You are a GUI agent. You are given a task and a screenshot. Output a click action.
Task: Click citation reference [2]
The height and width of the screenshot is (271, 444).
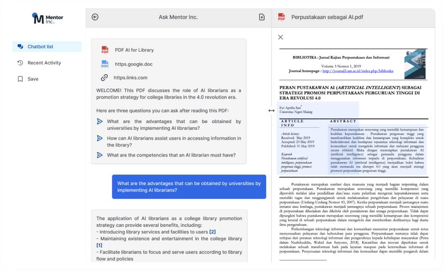pyautogui.click(x=213, y=232)
